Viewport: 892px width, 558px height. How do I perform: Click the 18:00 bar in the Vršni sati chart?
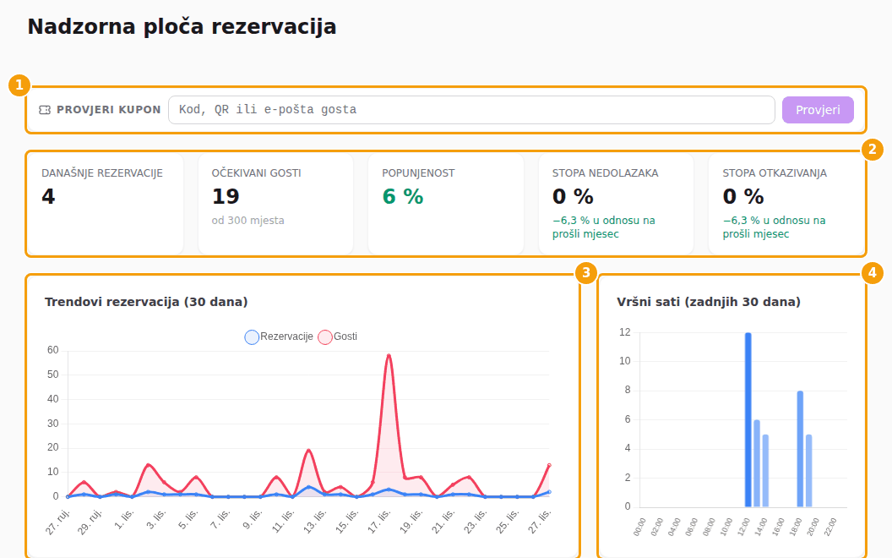[x=800, y=449]
